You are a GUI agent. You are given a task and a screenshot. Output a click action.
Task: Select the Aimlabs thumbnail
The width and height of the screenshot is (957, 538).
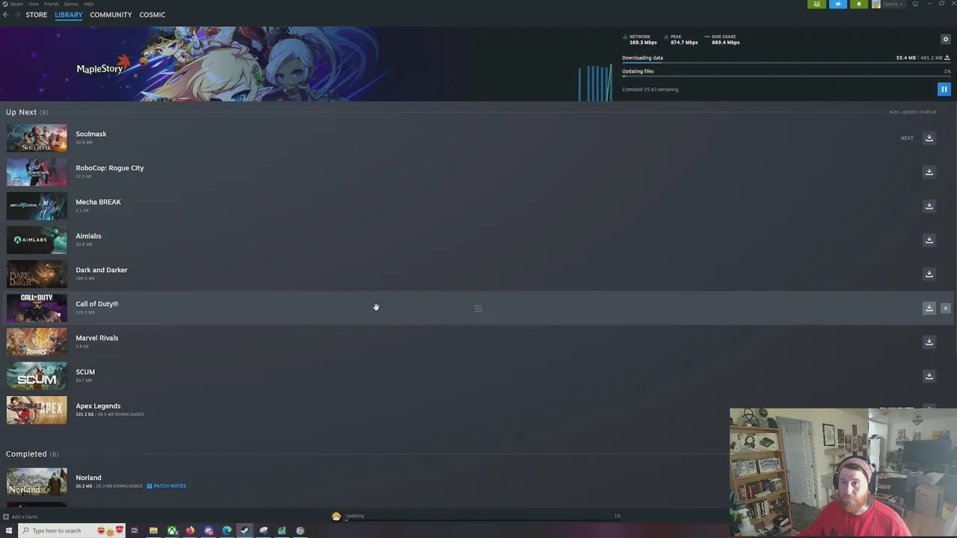click(x=37, y=240)
